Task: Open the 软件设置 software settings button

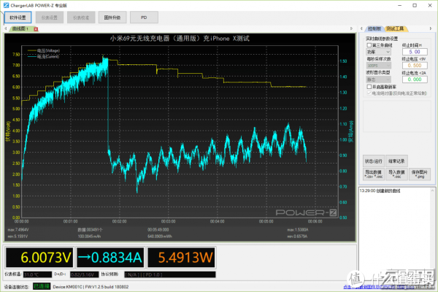Action: 18,18
